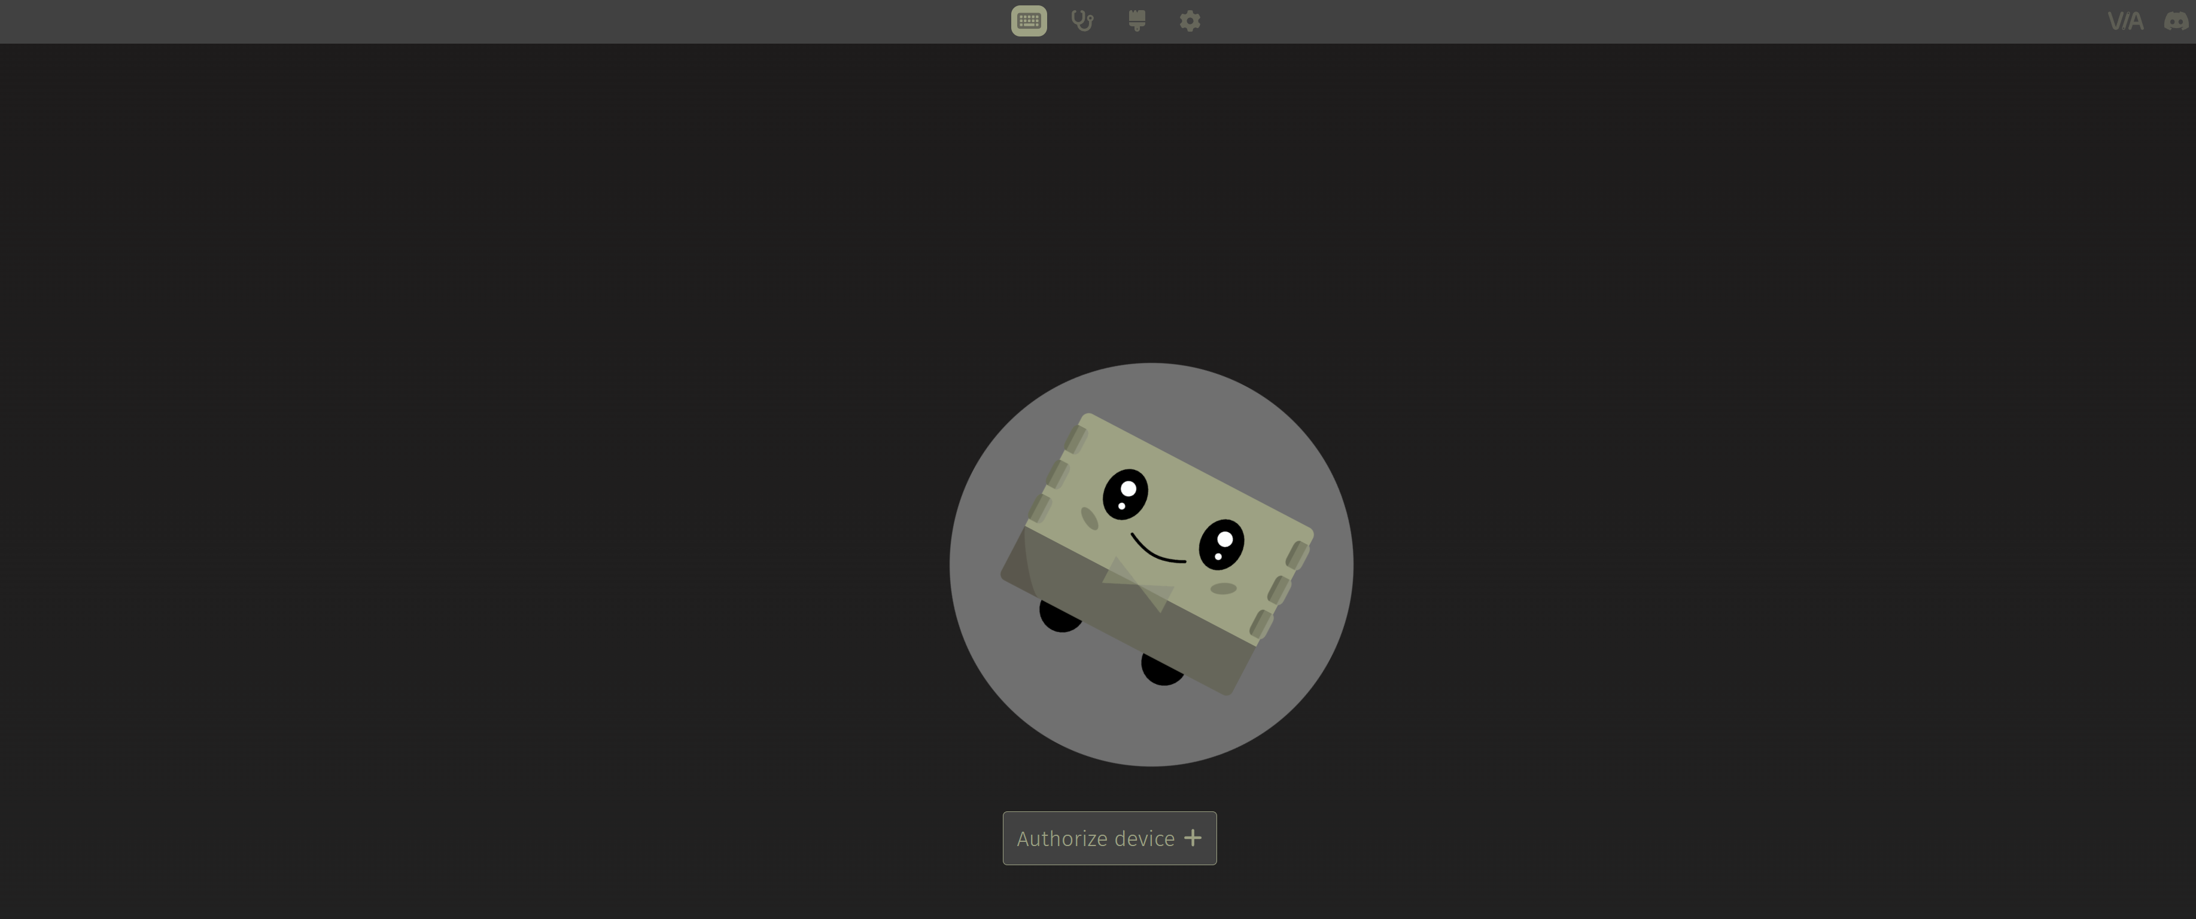Click the "Authorize device" text label

click(1096, 839)
